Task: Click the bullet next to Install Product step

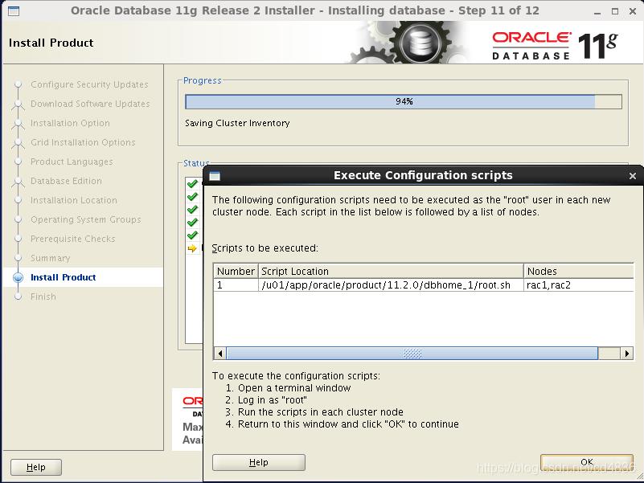Action: point(18,277)
